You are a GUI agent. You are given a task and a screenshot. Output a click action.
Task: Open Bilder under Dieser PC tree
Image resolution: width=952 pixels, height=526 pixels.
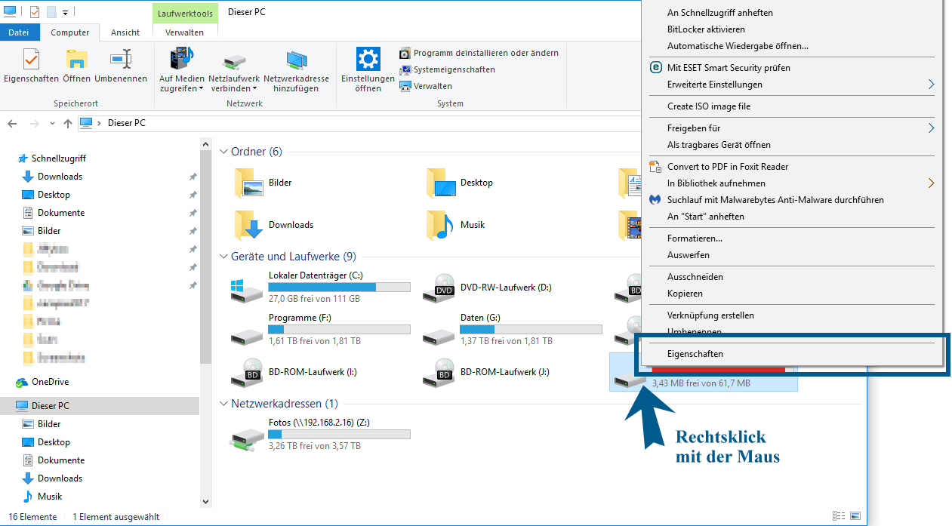click(x=49, y=424)
